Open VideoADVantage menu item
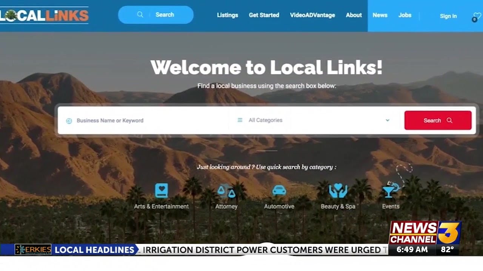 click(312, 15)
